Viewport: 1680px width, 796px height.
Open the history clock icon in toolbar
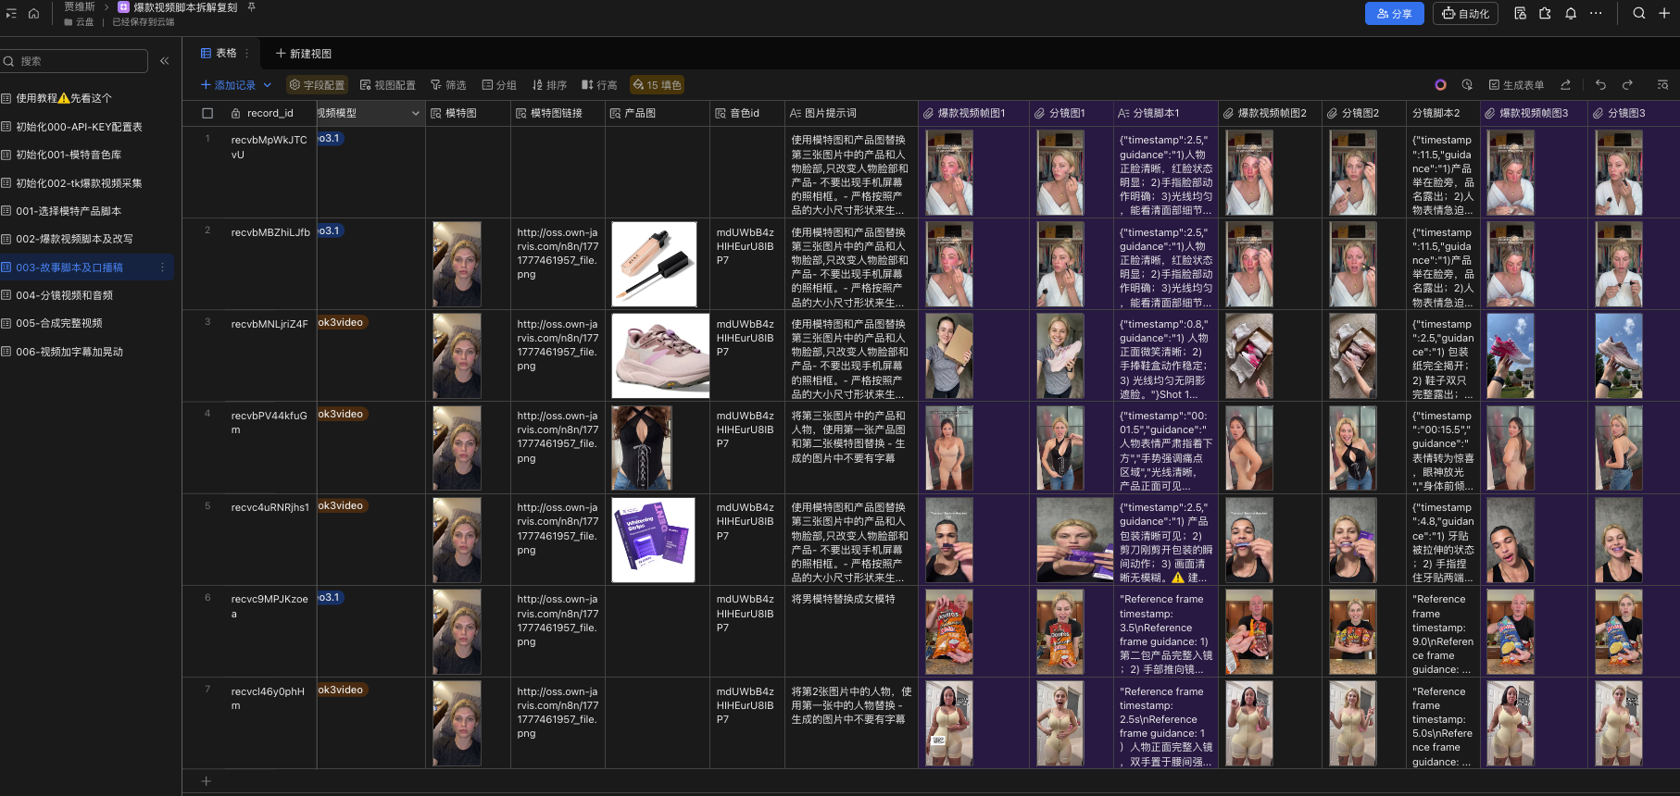(x=1467, y=85)
